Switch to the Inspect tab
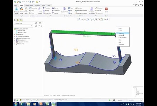 [x=38, y=5]
